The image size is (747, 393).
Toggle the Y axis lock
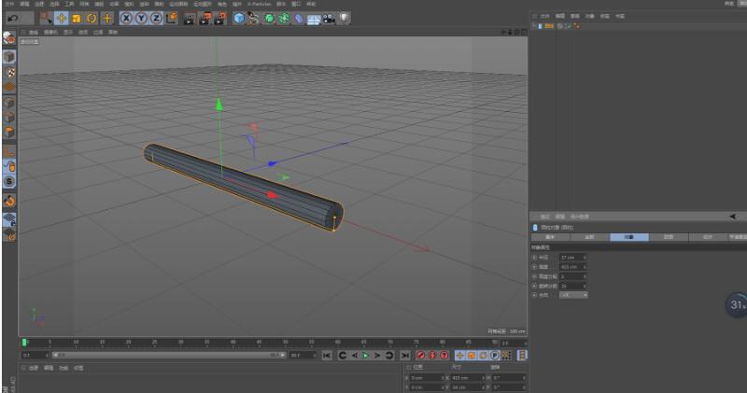(141, 18)
